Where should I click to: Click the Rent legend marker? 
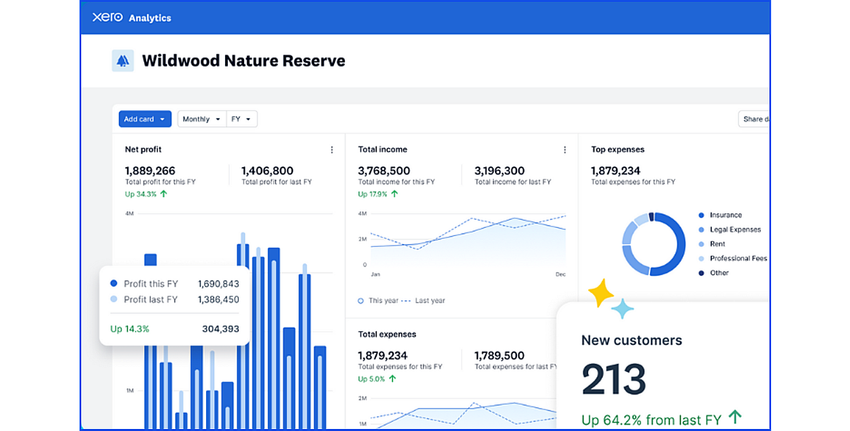[x=700, y=243]
